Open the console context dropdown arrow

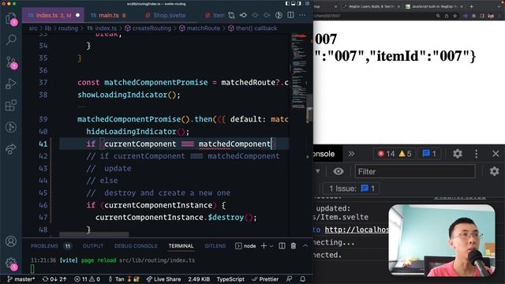coord(317,171)
